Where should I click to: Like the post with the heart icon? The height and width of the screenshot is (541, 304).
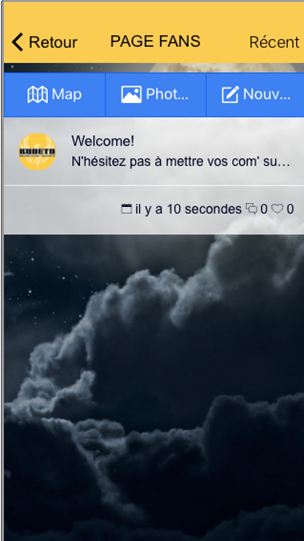click(x=277, y=209)
